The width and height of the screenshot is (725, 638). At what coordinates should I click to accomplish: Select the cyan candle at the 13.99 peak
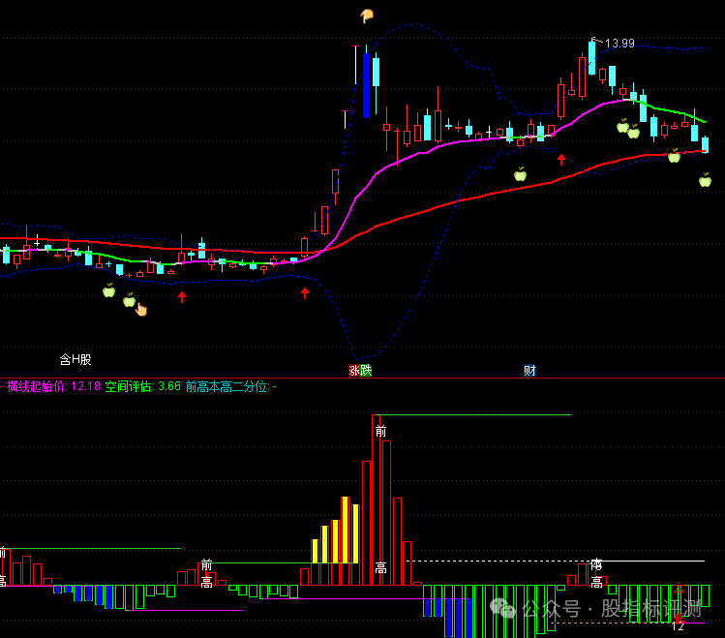591,58
